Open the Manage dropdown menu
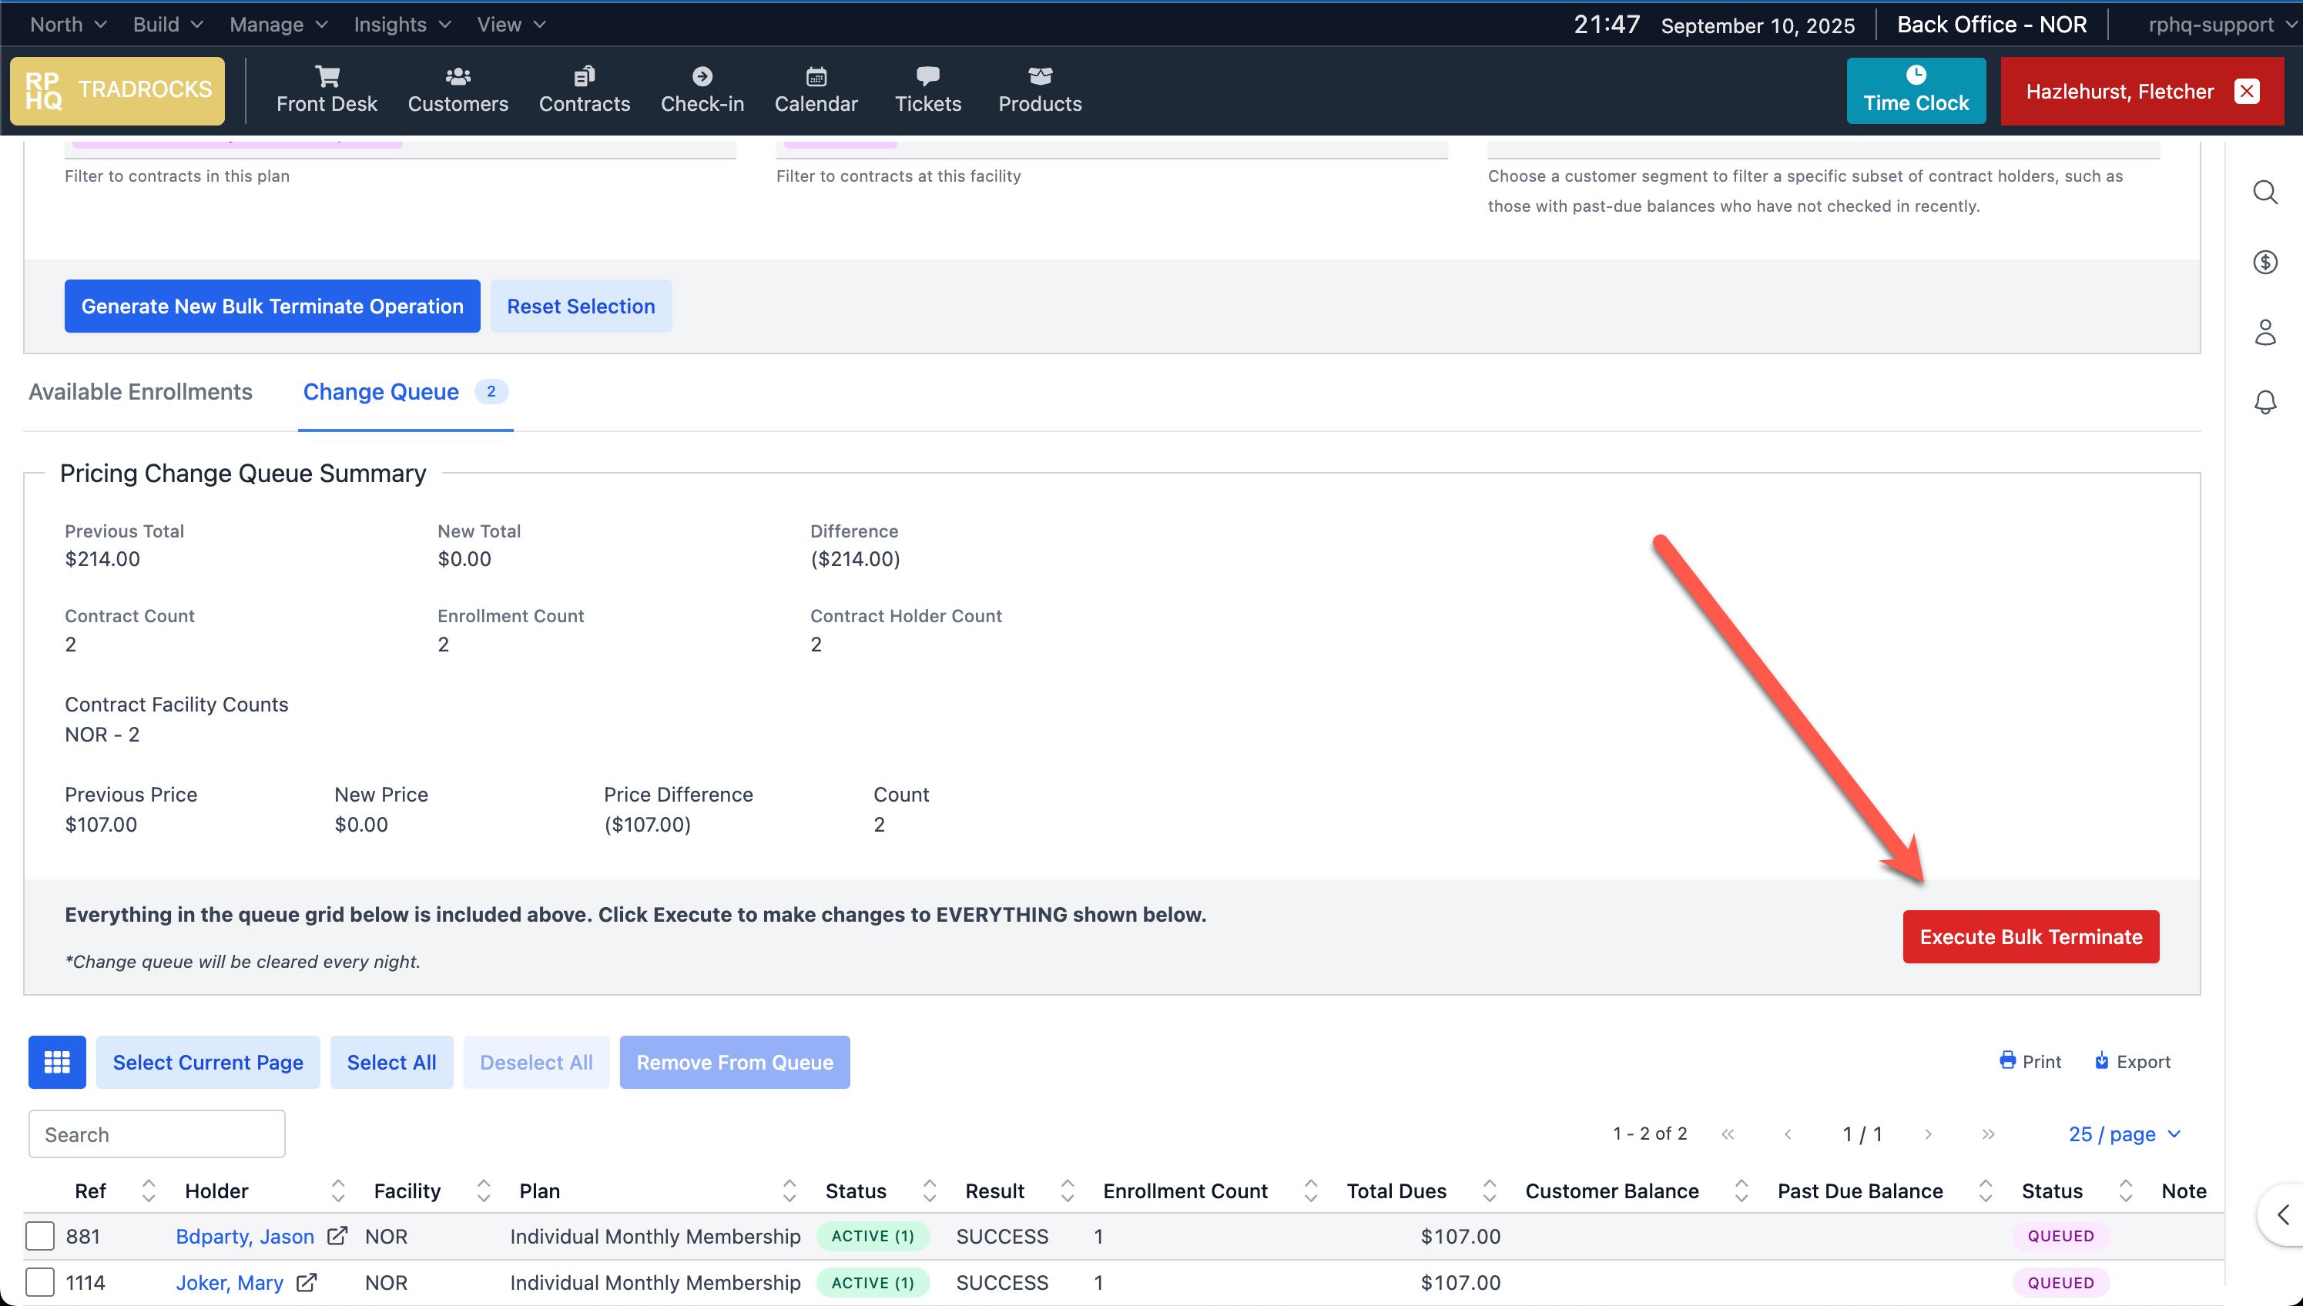 tap(278, 24)
